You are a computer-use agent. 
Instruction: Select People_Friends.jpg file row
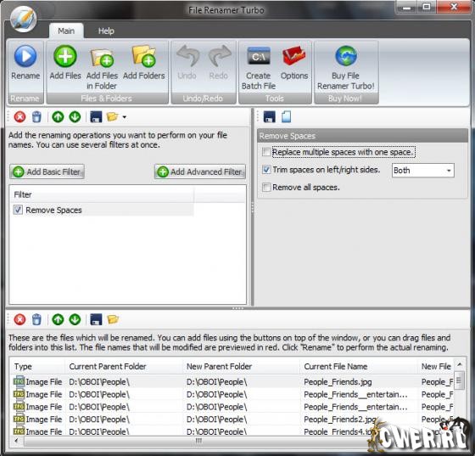click(232, 382)
